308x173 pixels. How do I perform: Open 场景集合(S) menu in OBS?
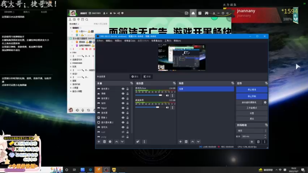pyautogui.click(x=157, y=41)
